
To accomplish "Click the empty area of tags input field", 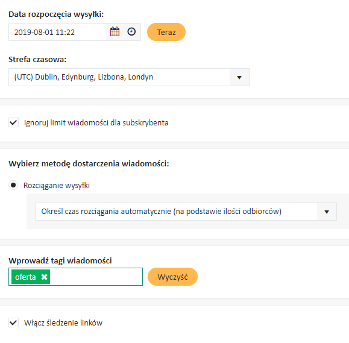I will click(x=96, y=277).
